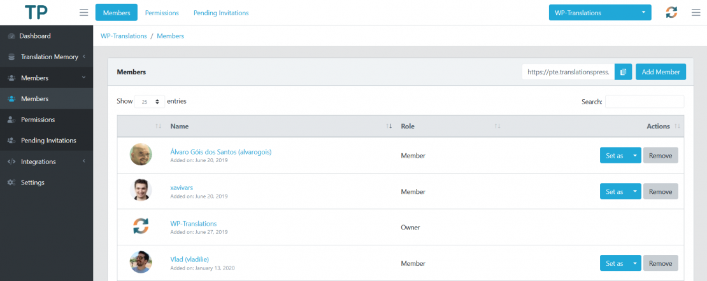Viewport: 707px width, 281px height.
Task: Open the WP-Translations project dropdown
Action: click(600, 13)
